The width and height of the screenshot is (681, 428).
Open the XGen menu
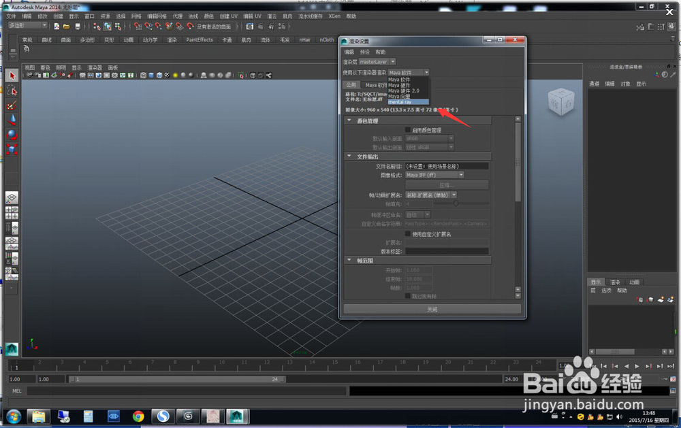pyautogui.click(x=334, y=16)
